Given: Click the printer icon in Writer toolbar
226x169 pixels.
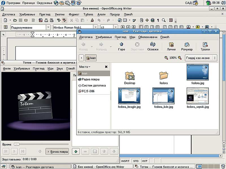Looking at the screenshot, I should [x=46, y=20].
